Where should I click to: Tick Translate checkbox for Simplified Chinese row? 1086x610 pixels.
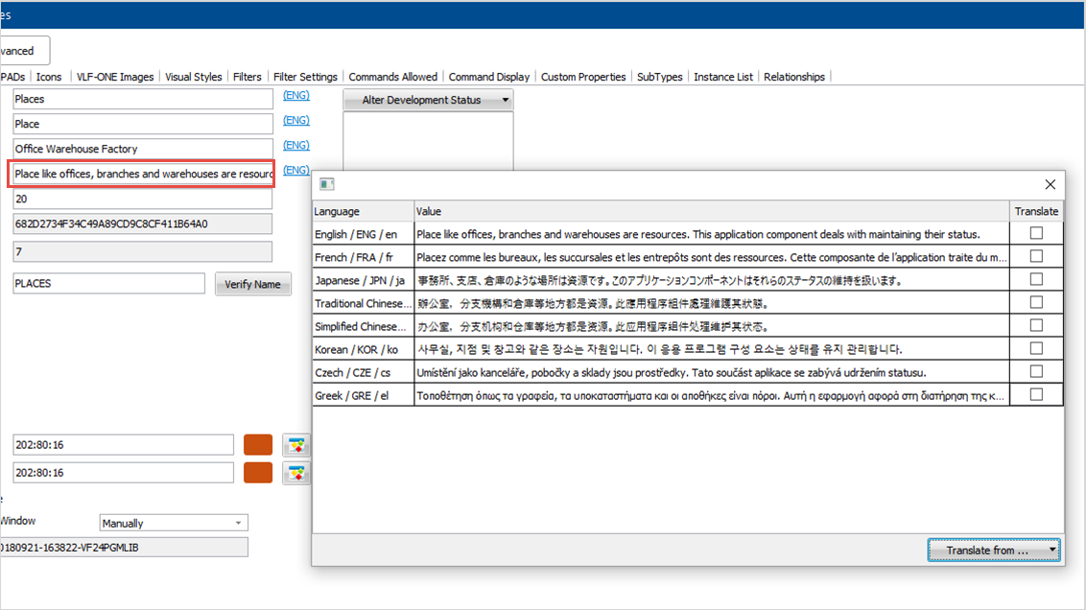click(x=1036, y=325)
